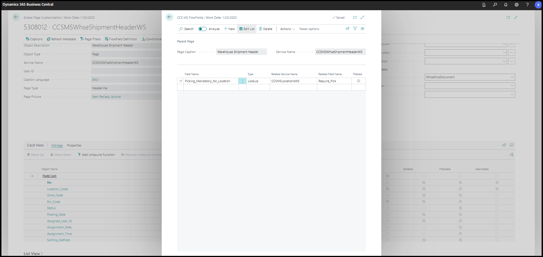Toggle the Analyze mode switch
This screenshot has height=257, width=543.
tap(202, 29)
